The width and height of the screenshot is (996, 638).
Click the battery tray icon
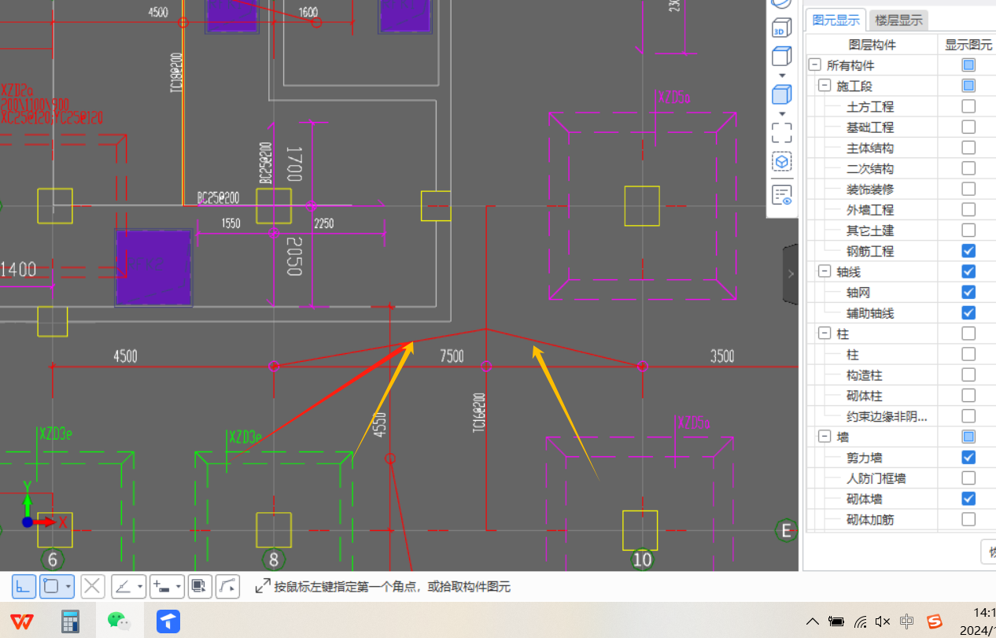point(836,621)
